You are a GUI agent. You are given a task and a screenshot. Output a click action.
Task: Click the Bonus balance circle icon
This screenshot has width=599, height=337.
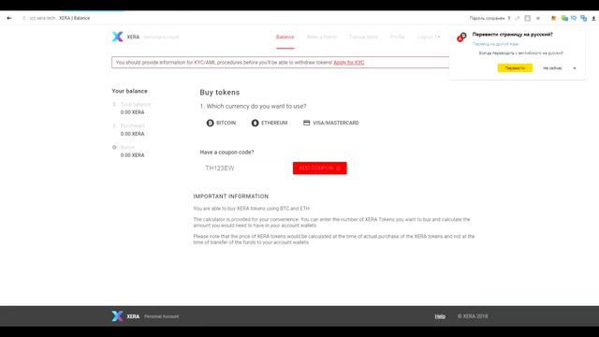coord(114,147)
